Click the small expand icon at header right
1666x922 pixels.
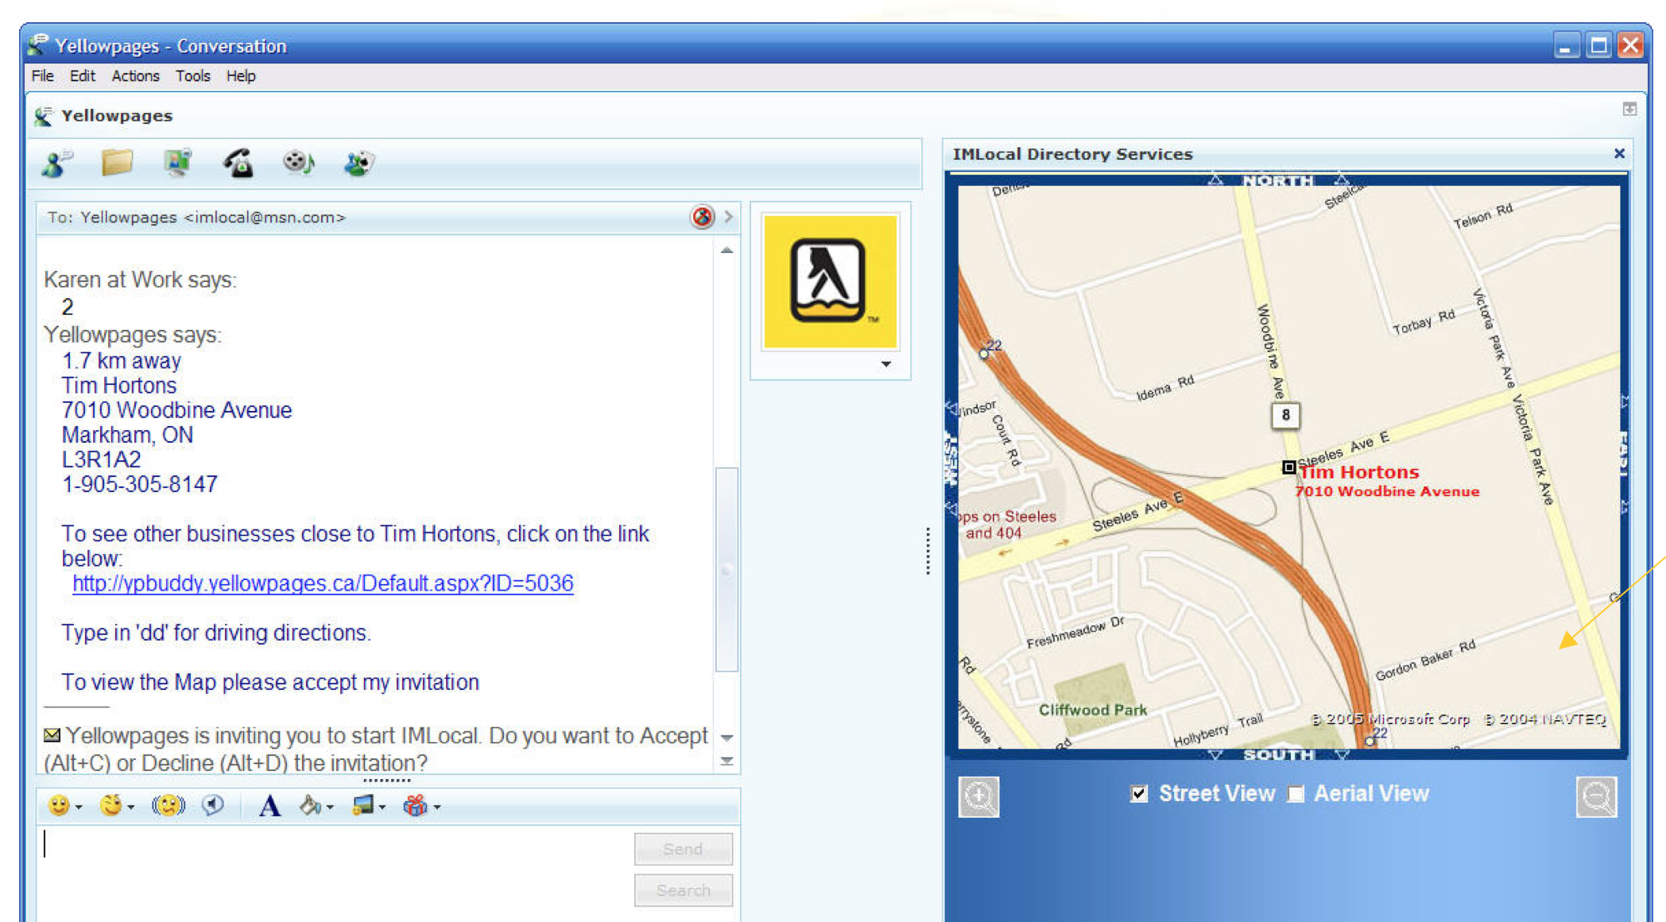coord(1629,109)
